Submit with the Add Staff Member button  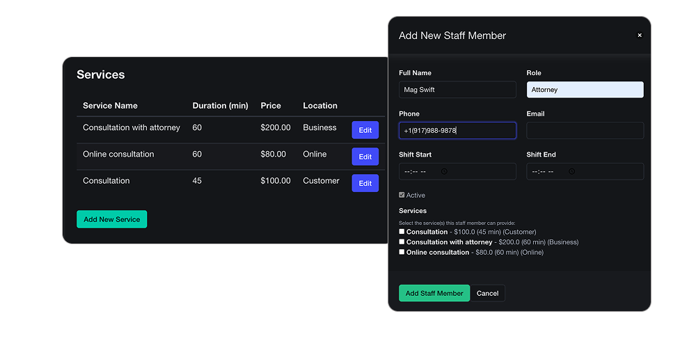click(x=434, y=293)
